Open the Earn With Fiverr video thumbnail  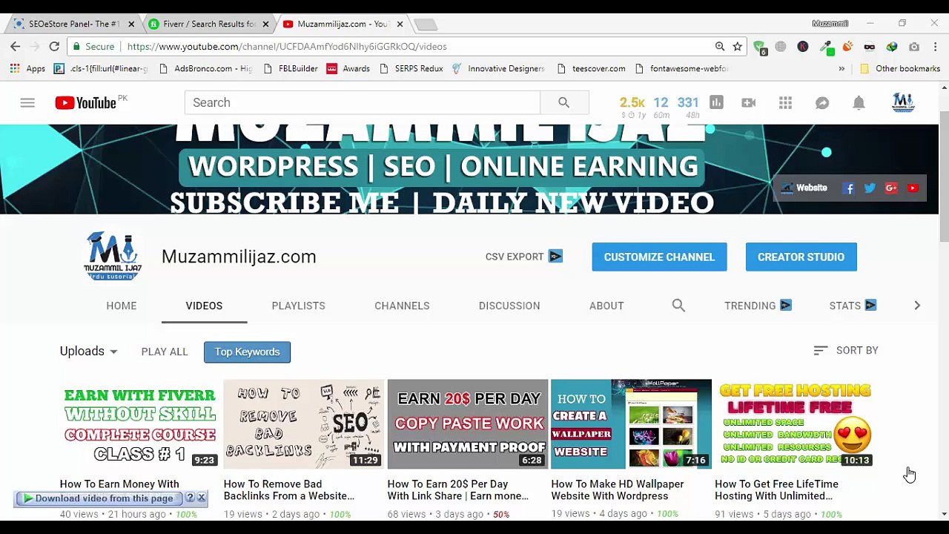(140, 424)
